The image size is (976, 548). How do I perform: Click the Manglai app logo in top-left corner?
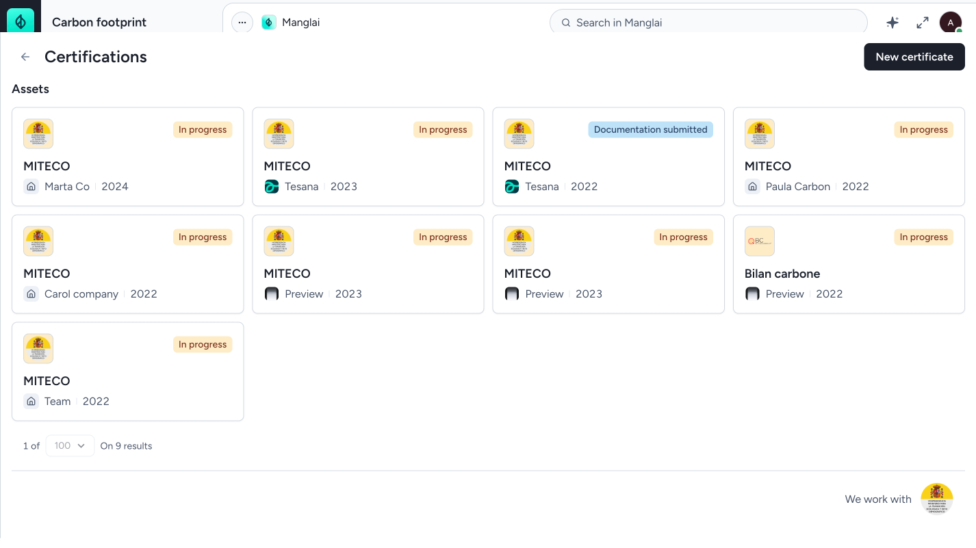pos(21,21)
